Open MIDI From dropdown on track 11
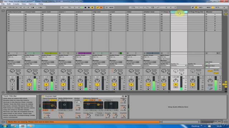 click(165, 57)
